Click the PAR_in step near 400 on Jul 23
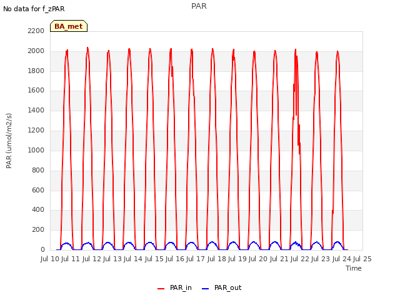Image resolution: width=400 pixels, height=300 pixels. click(x=332, y=211)
